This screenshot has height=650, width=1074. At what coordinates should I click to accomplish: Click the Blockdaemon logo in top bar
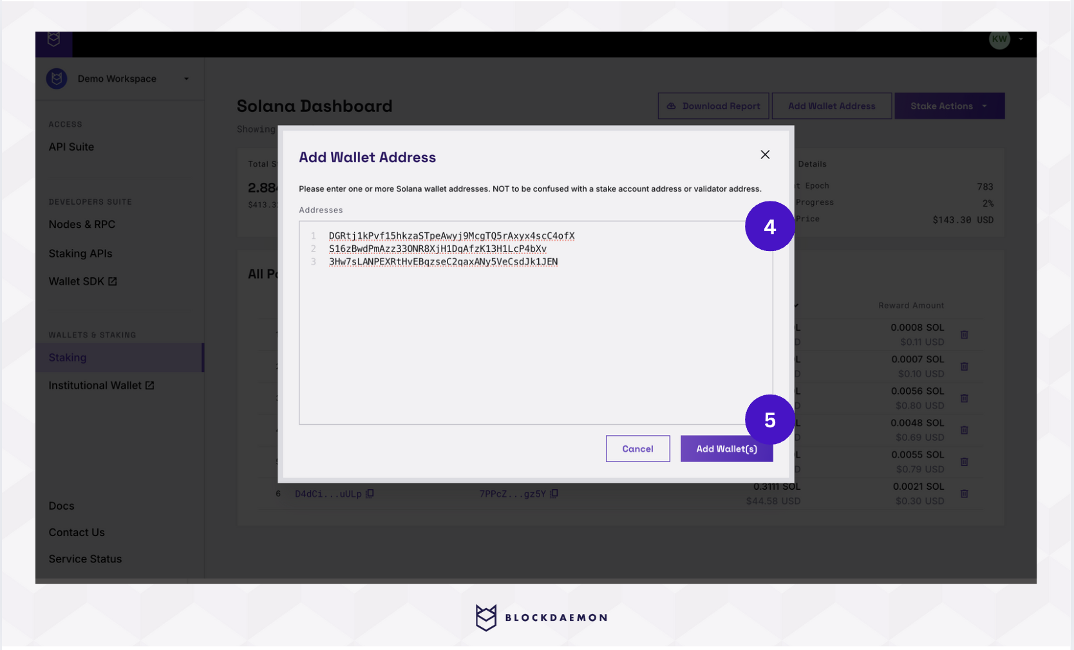coord(54,40)
